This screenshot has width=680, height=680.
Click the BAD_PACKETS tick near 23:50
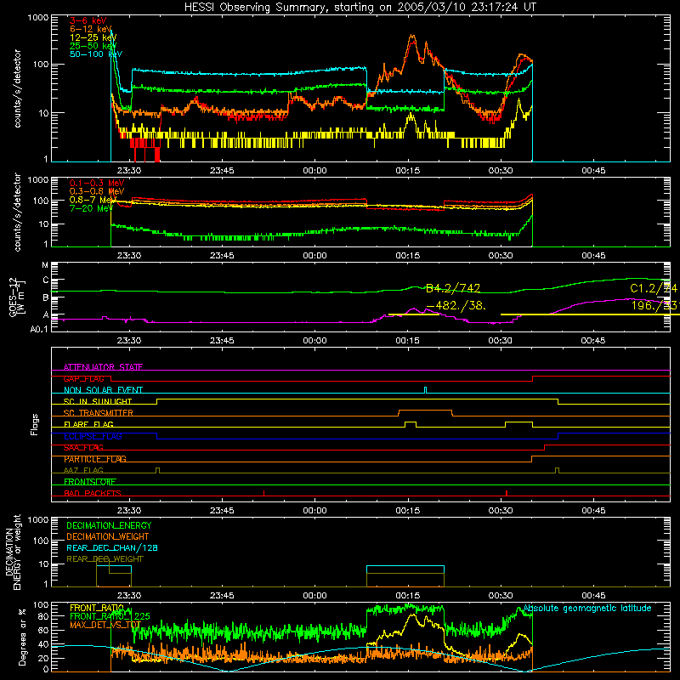pyautogui.click(x=263, y=493)
